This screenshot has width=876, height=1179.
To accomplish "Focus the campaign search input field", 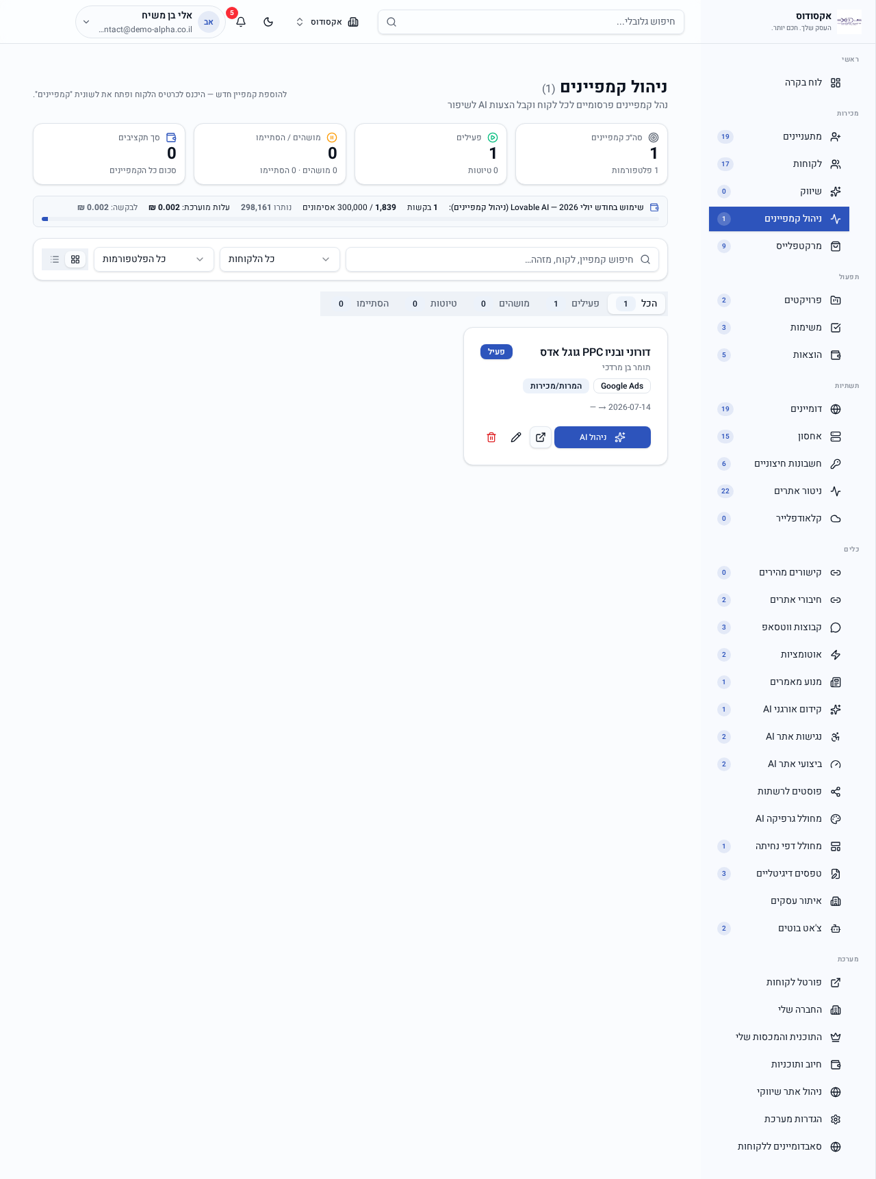I will (502, 259).
